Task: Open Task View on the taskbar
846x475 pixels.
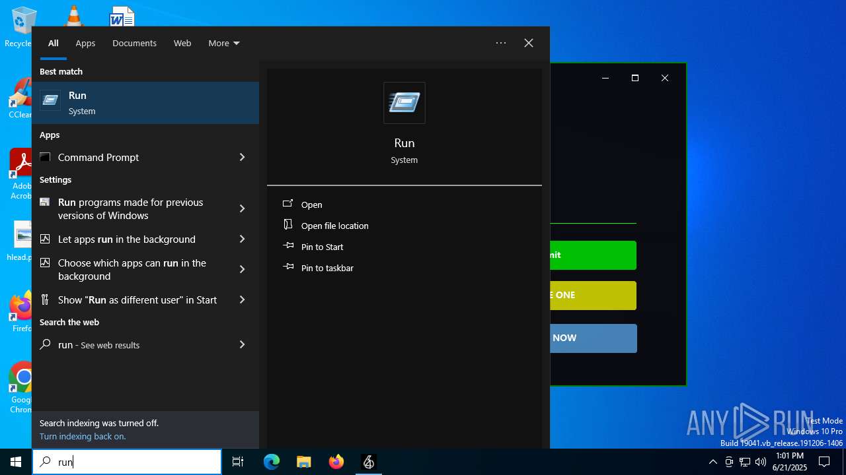Action: (238, 462)
